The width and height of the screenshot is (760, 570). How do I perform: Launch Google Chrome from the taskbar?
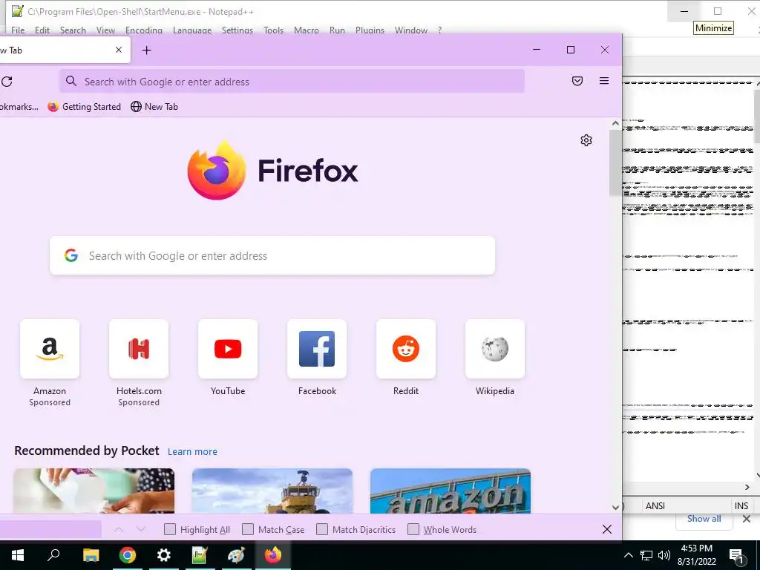128,555
